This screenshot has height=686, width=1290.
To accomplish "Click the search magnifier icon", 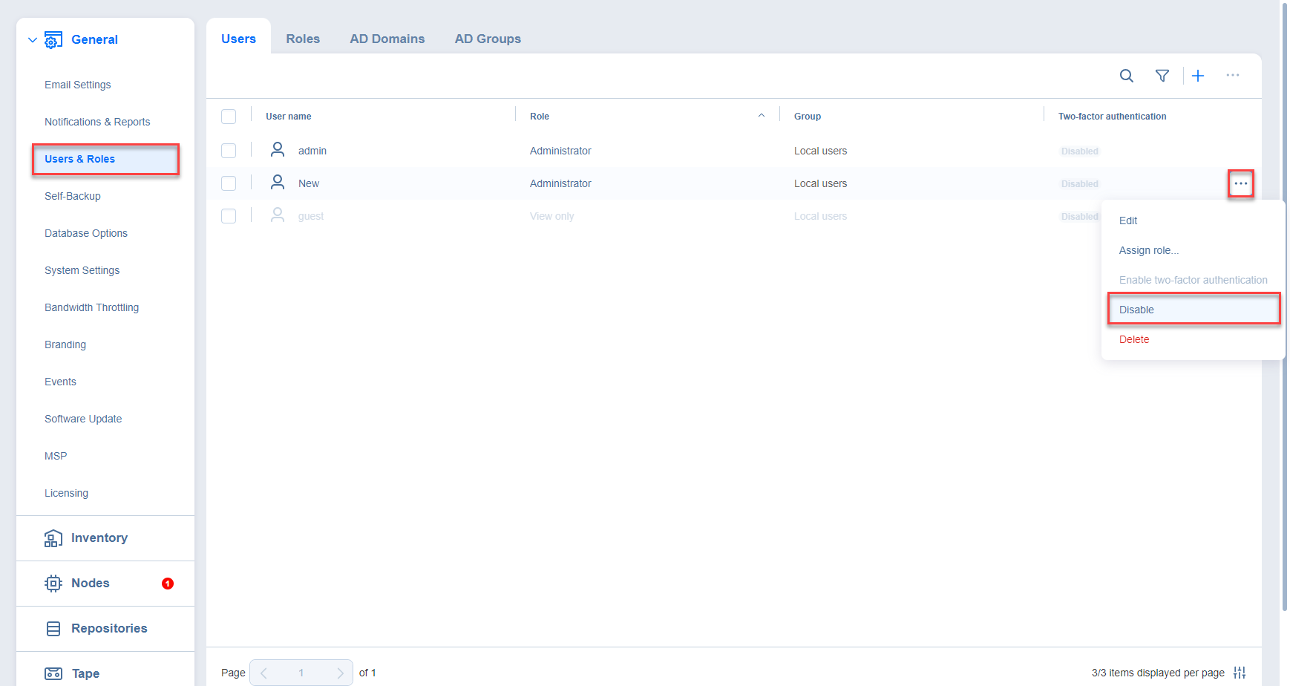I will click(1126, 76).
